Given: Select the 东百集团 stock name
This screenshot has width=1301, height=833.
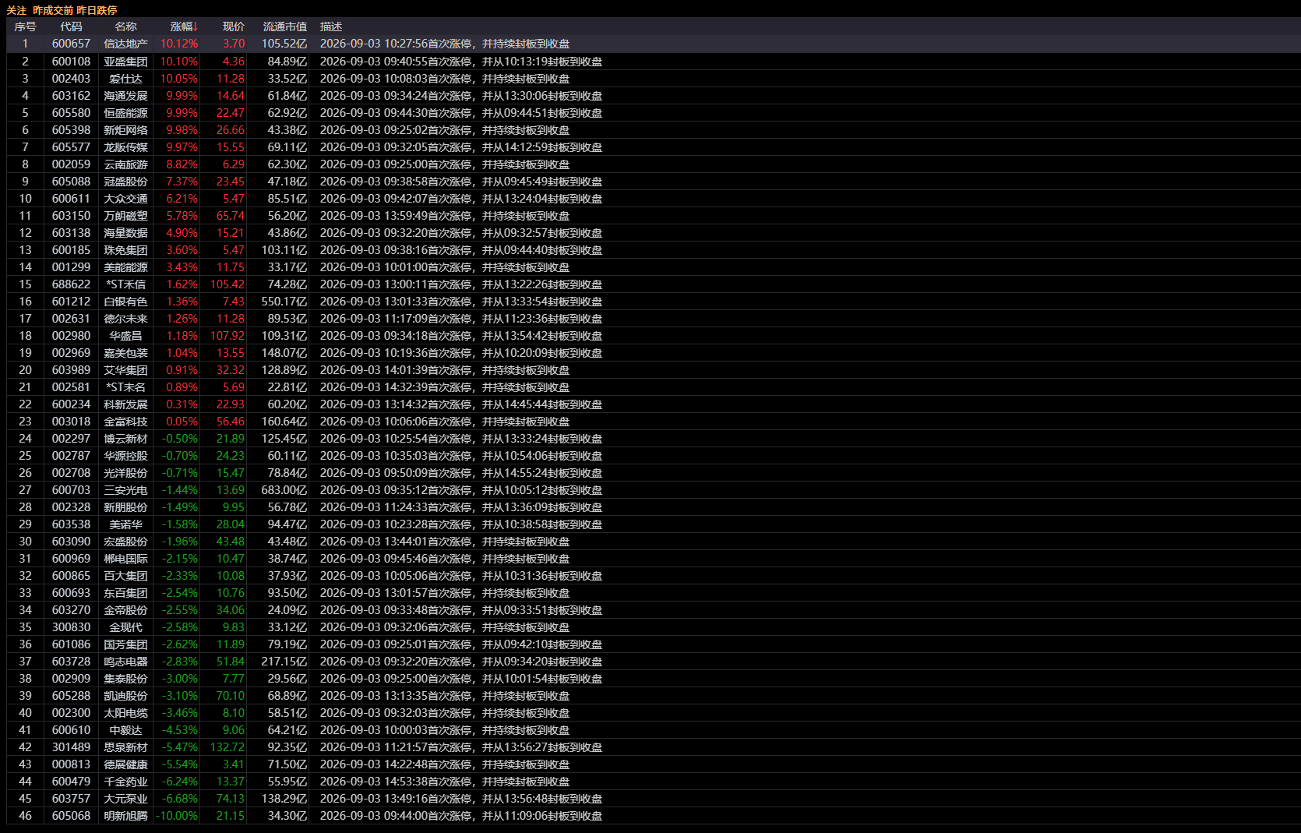Looking at the screenshot, I should 125,592.
